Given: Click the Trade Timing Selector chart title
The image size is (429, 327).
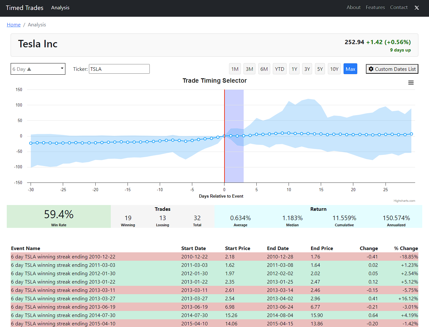Looking at the screenshot, I should click(214, 80).
